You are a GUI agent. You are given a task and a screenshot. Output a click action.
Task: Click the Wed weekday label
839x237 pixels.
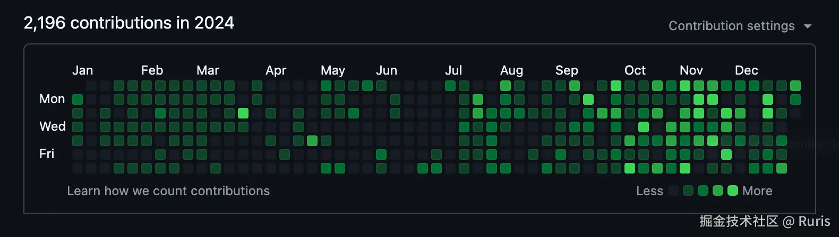coord(53,126)
